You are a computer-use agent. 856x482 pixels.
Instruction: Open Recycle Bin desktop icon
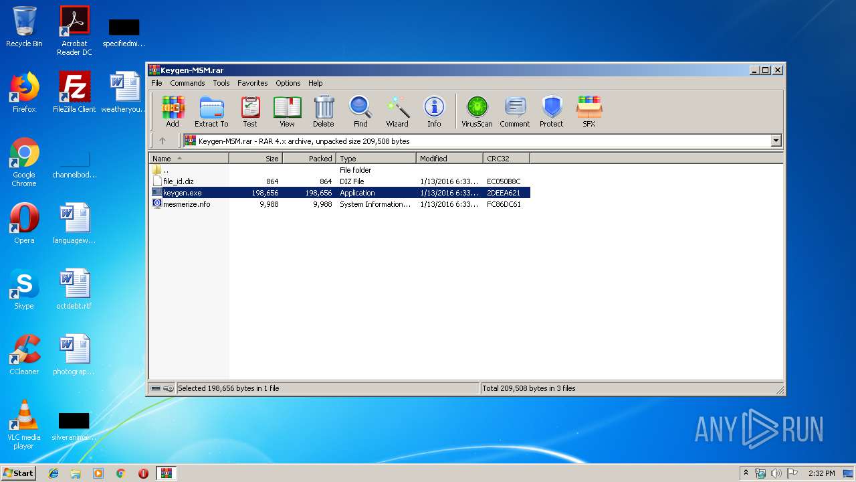coord(24,27)
